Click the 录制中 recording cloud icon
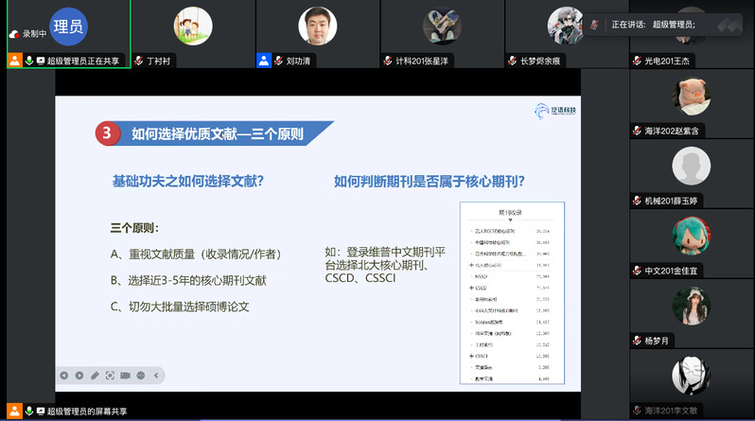Viewport: 755px width, 421px height. [x=14, y=33]
